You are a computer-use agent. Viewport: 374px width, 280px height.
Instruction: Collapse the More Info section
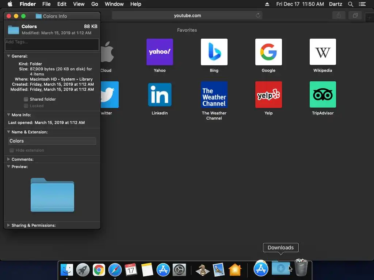coord(8,114)
